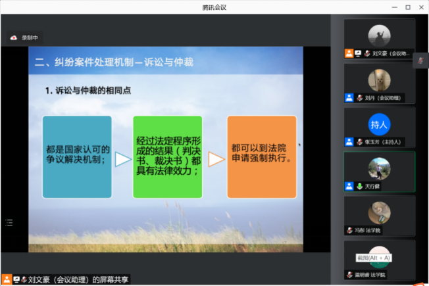Minimize the 腾讯会议 window

click(393, 7)
